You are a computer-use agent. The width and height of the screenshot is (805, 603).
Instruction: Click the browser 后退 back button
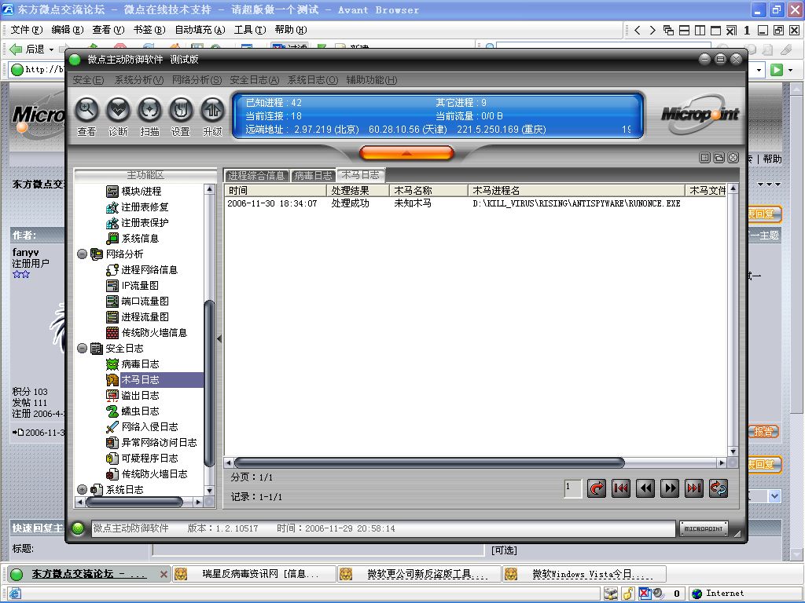coord(28,49)
